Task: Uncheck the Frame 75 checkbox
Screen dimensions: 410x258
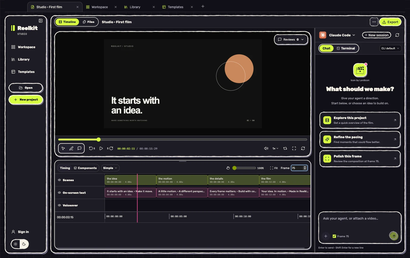Action: click(x=334, y=236)
